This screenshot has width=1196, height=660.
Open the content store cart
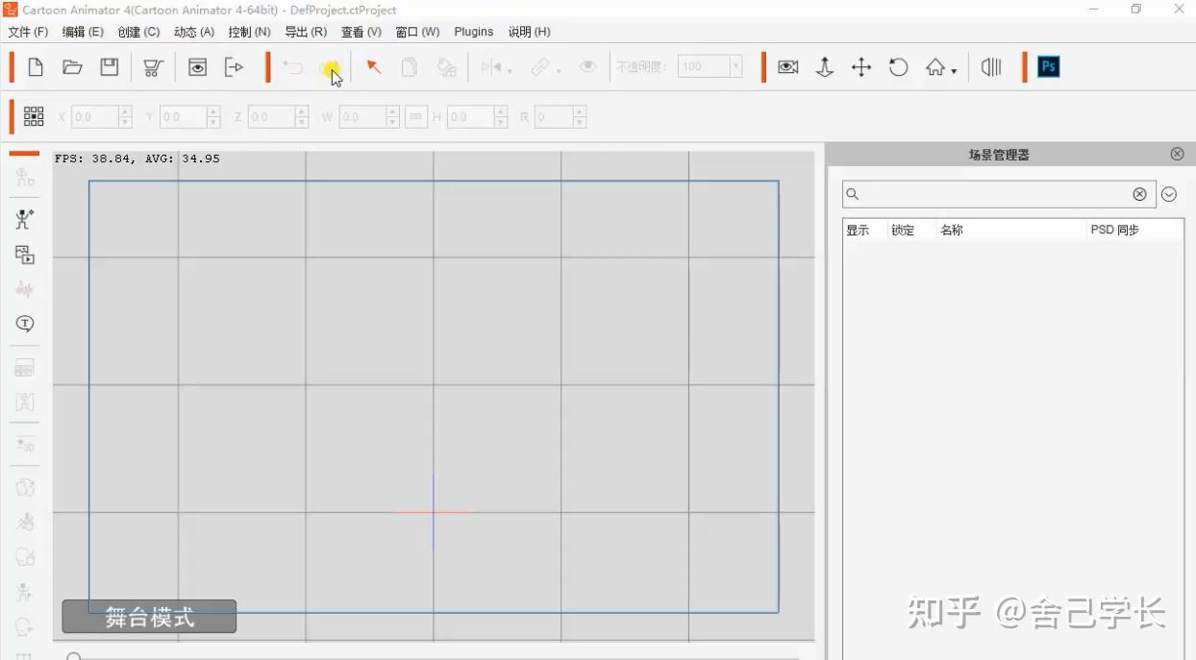[153, 67]
